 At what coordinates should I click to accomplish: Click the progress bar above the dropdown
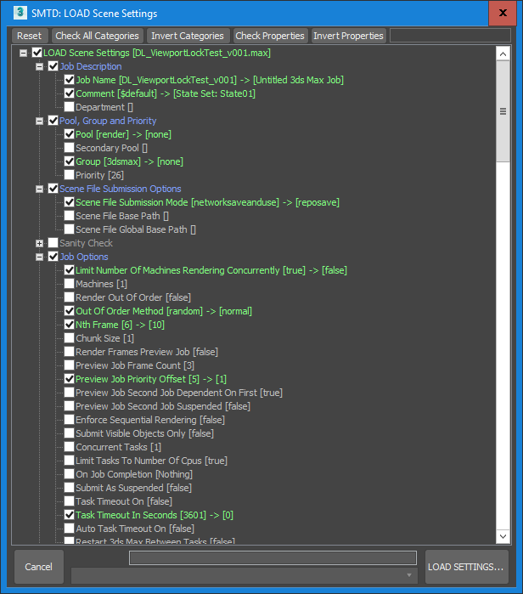[x=273, y=557]
